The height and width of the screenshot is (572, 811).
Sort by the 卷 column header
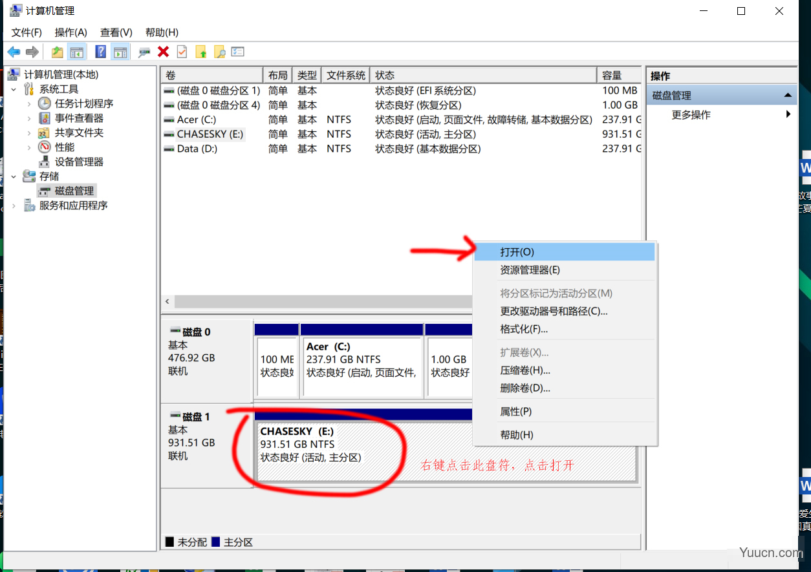coord(212,75)
